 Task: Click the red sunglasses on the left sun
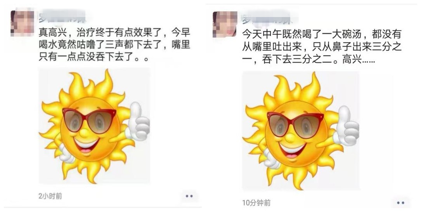[89, 120]
